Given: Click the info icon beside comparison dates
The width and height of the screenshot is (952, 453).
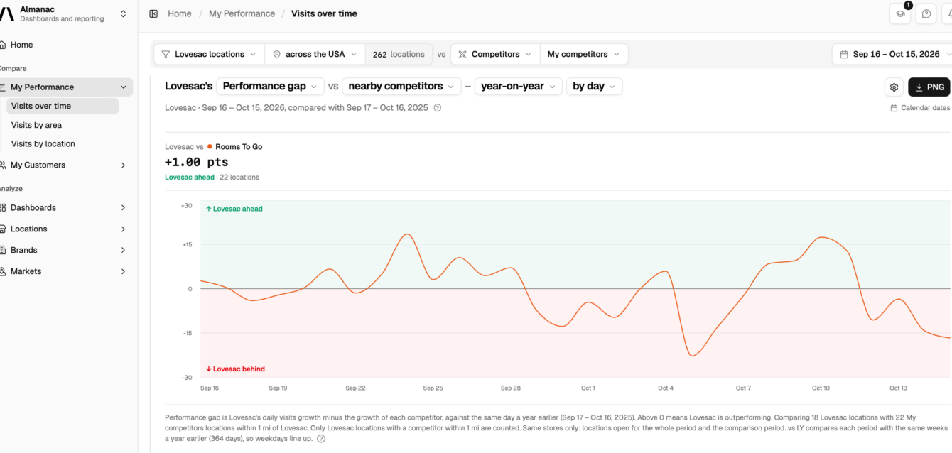Looking at the screenshot, I should pyautogui.click(x=438, y=108).
